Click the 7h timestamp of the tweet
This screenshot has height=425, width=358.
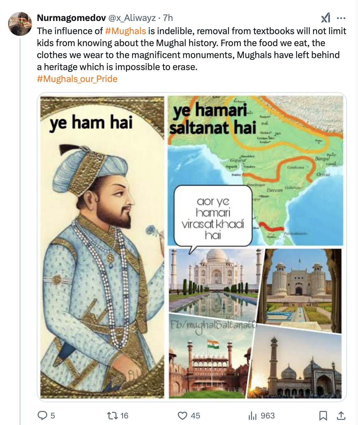(168, 18)
